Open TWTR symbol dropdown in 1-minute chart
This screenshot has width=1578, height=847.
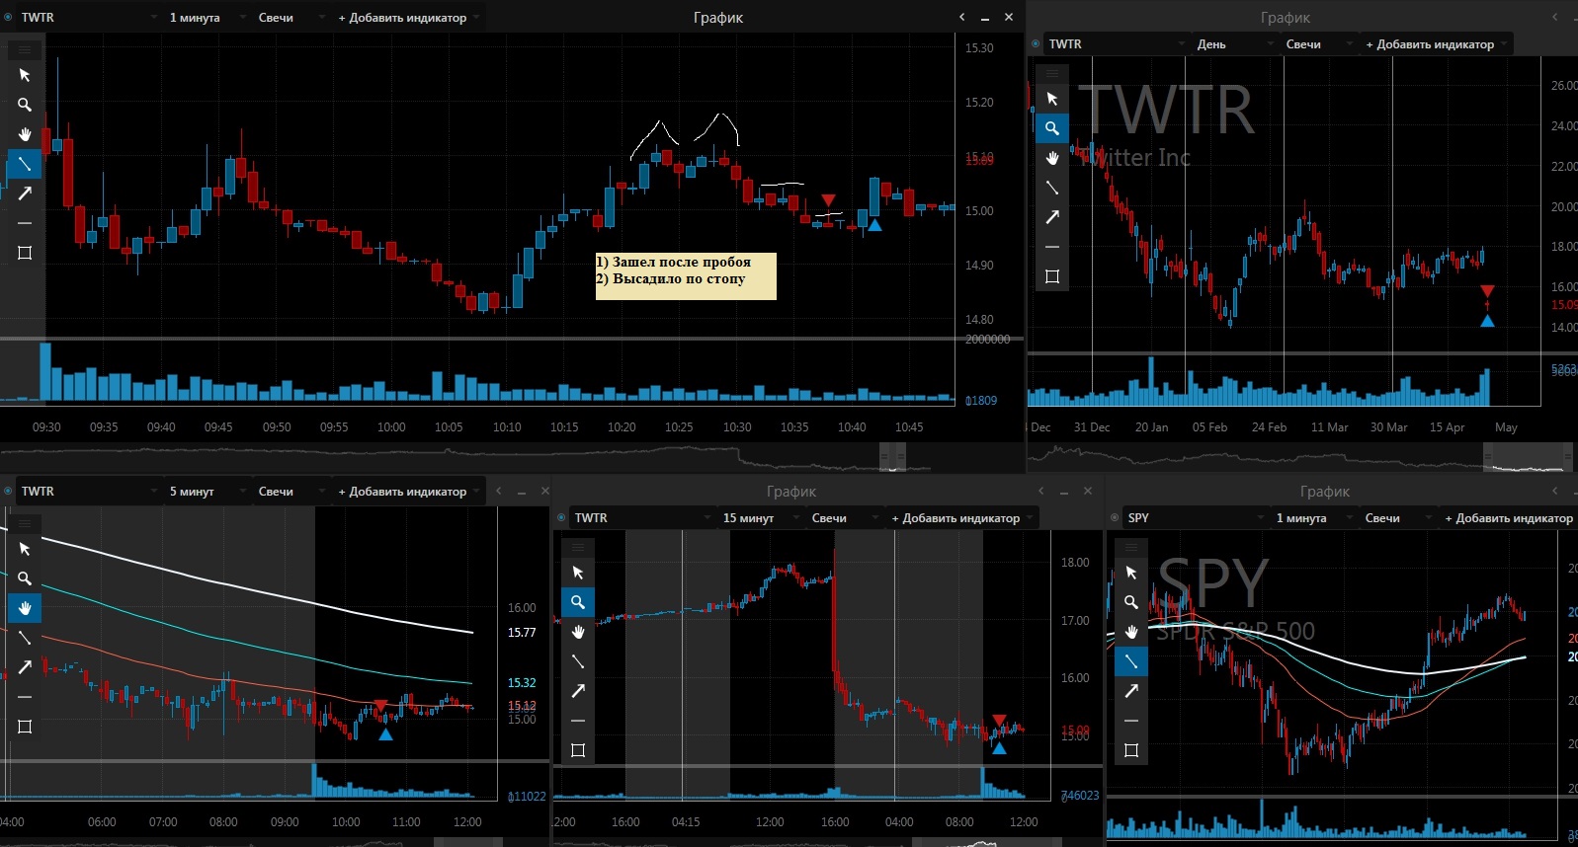pos(89,18)
